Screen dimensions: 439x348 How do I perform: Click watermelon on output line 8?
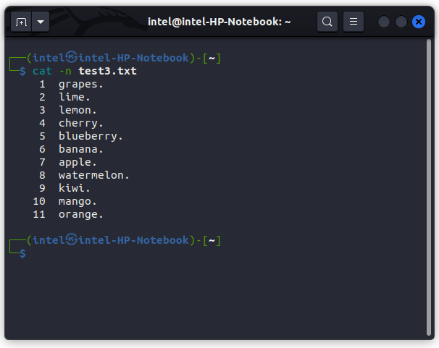[x=91, y=175]
